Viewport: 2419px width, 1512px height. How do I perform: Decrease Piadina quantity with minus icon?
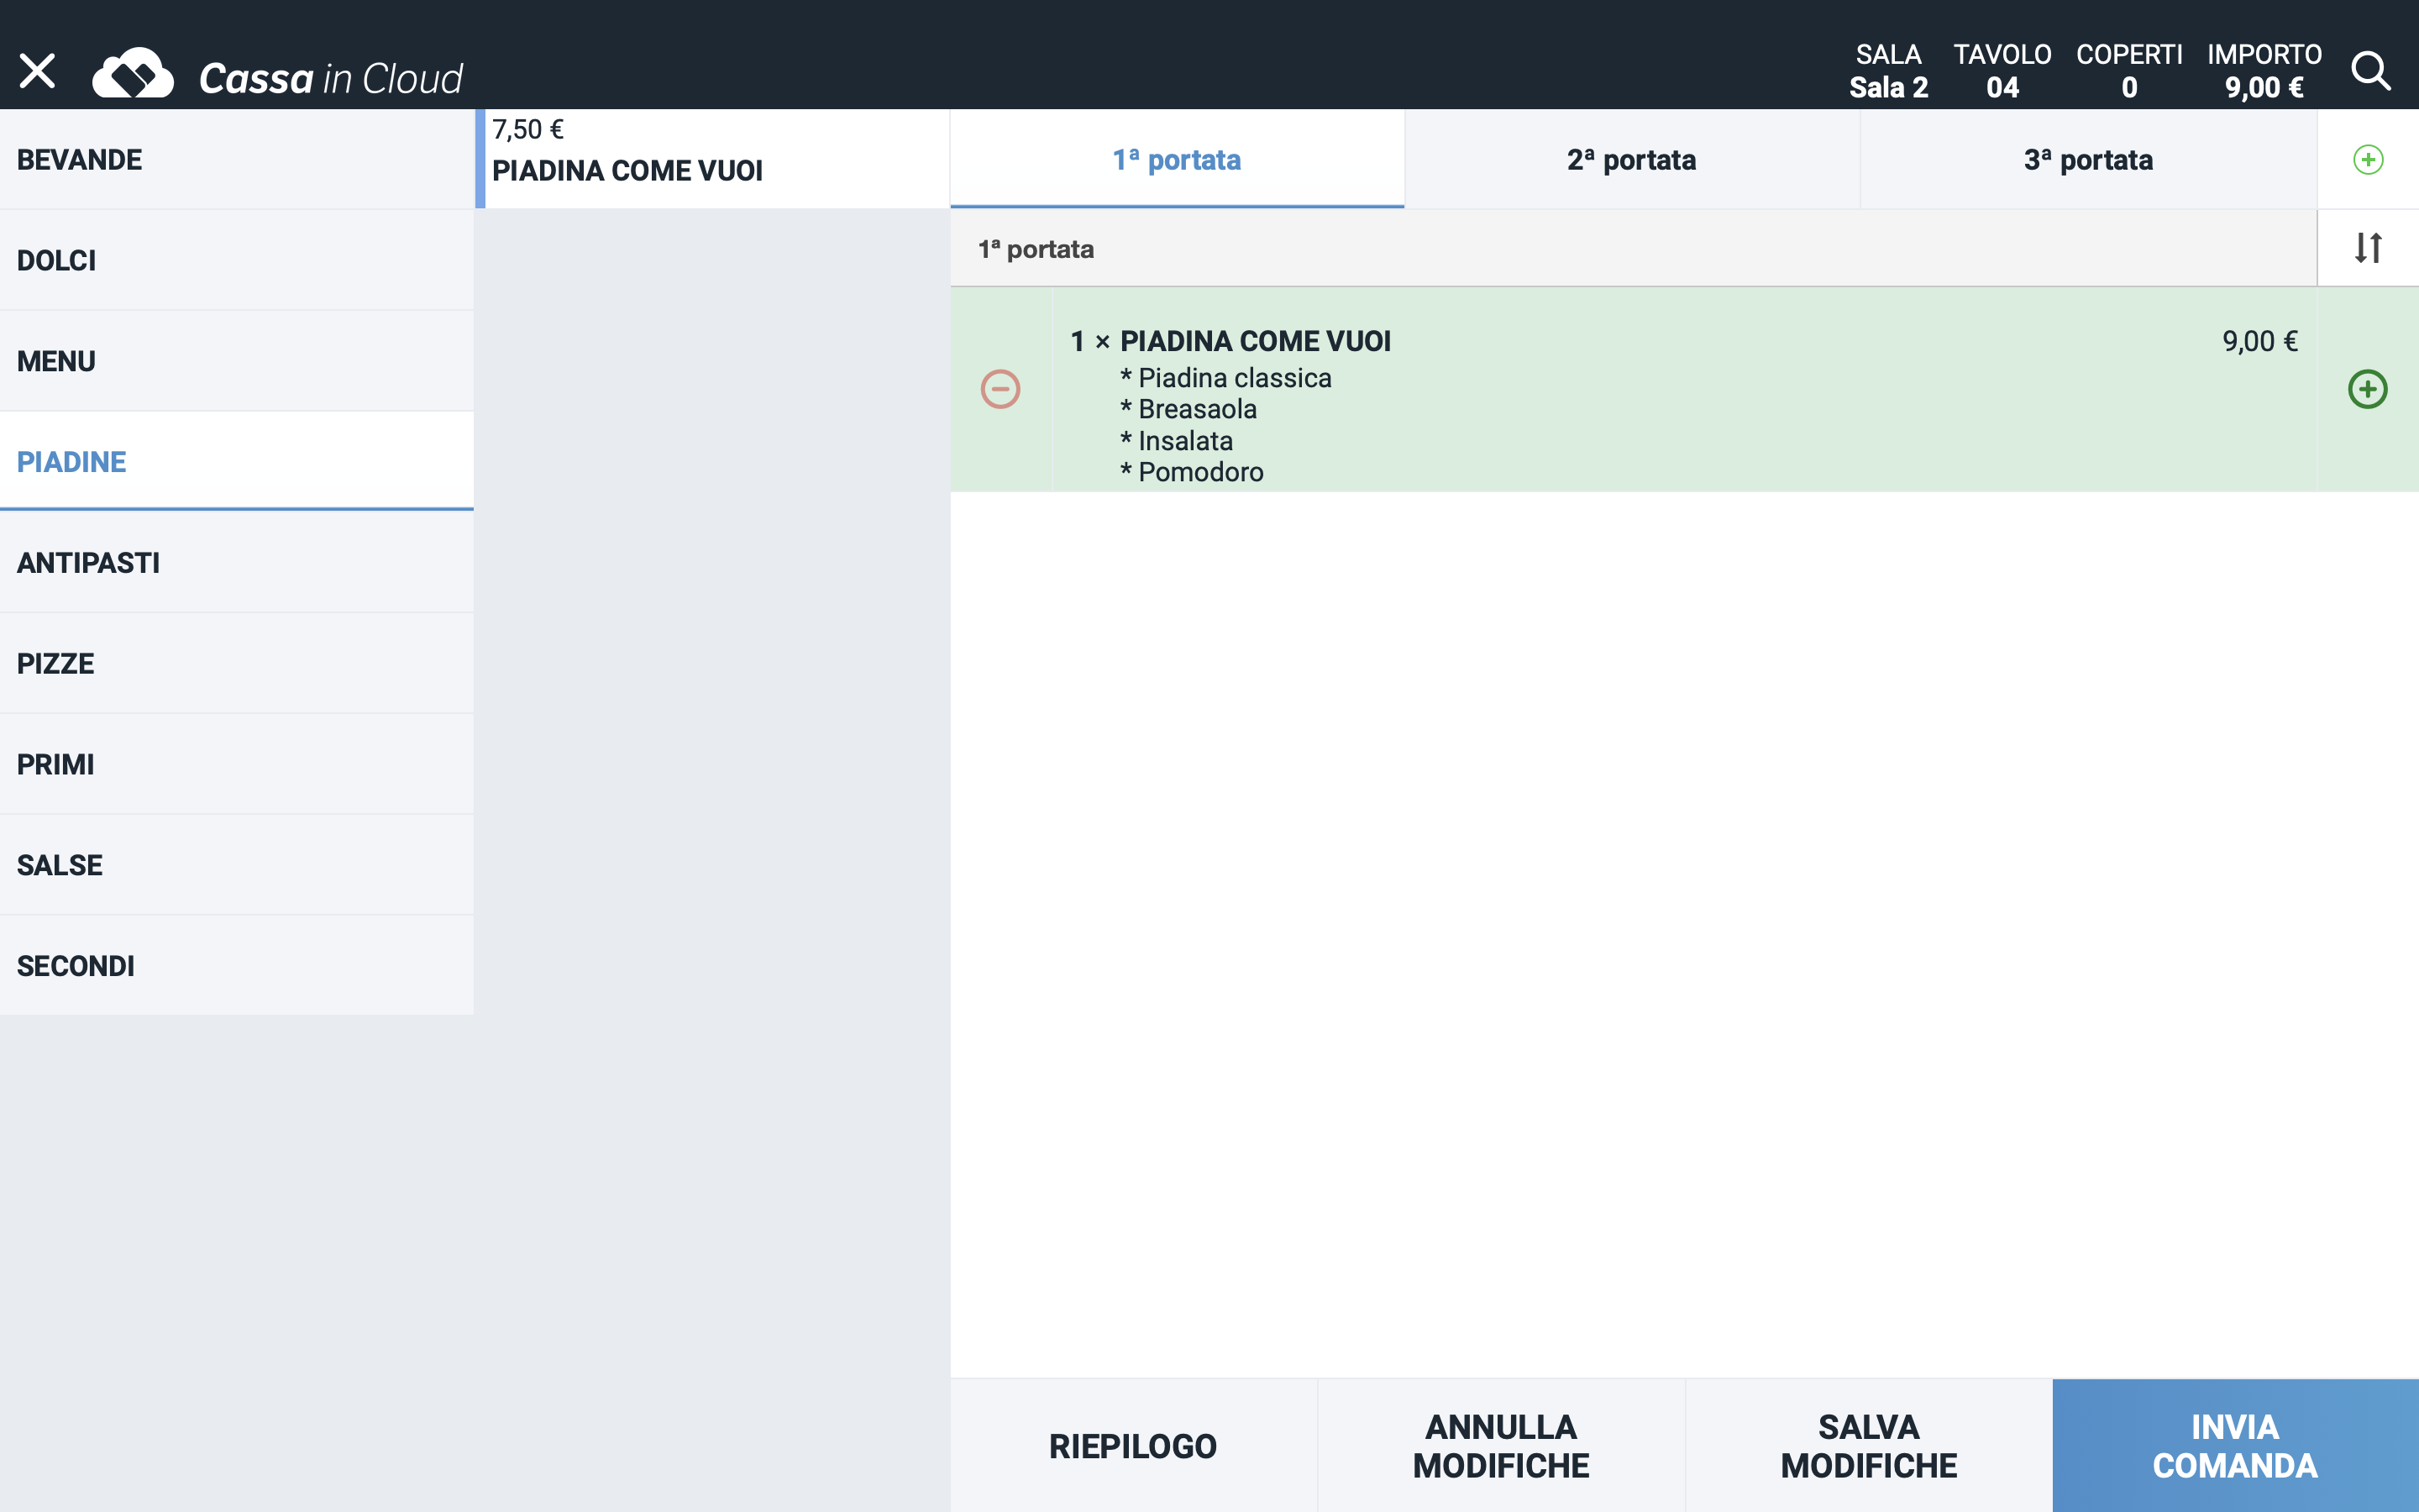(1000, 389)
